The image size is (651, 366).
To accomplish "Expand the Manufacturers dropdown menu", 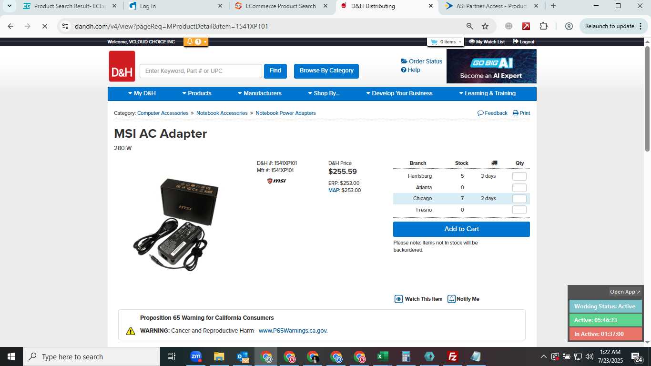I will coord(260,93).
